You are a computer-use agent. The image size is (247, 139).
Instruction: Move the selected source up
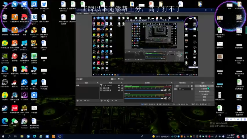coord(112,101)
